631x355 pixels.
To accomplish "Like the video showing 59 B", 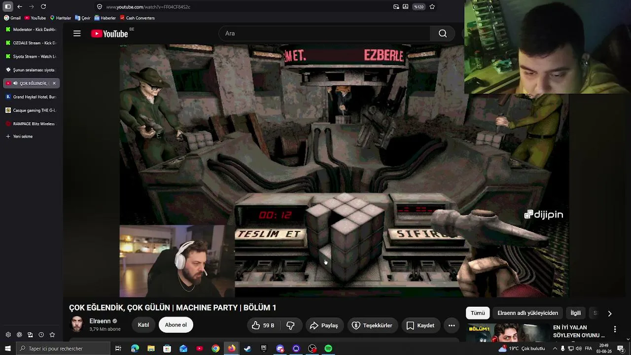I will point(263,325).
